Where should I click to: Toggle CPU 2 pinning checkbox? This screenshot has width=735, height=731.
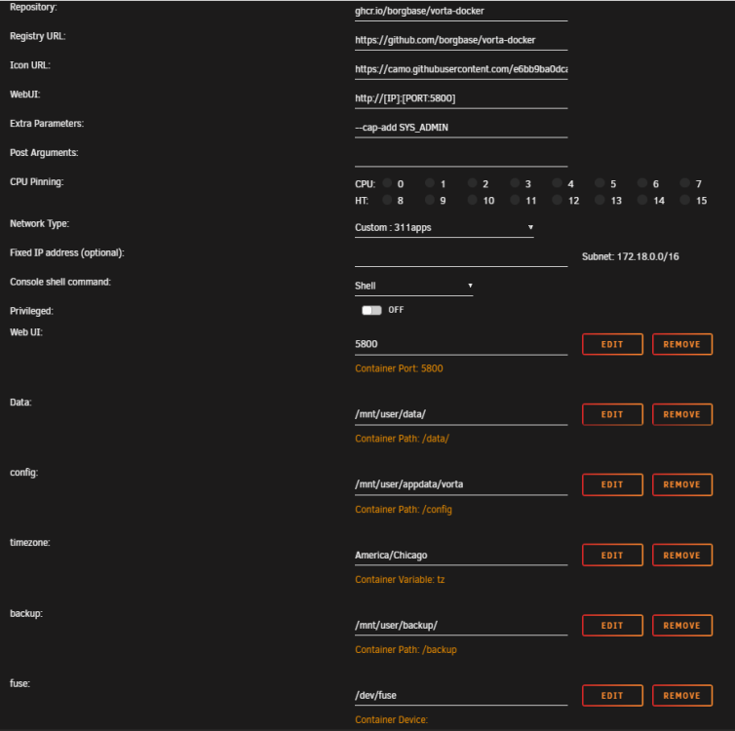tap(472, 183)
